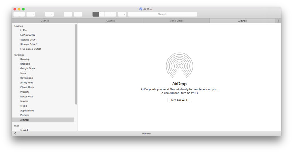Image resolution: width=293 pixels, height=153 pixels.
Task: Open Downloads in sidebar
Action: (x=26, y=78)
